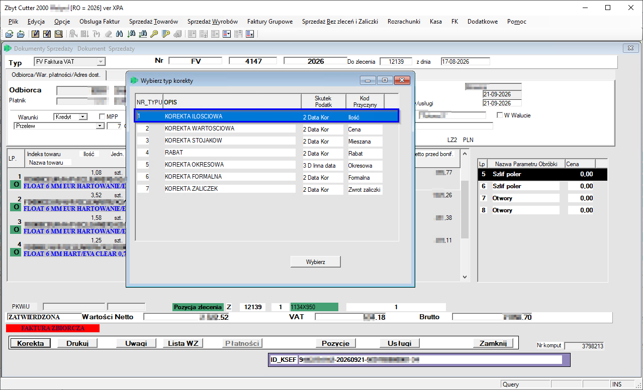Screen dimensions: 643x390
Task: Close the Wybierz typ korekty dialog
Action: (402, 80)
